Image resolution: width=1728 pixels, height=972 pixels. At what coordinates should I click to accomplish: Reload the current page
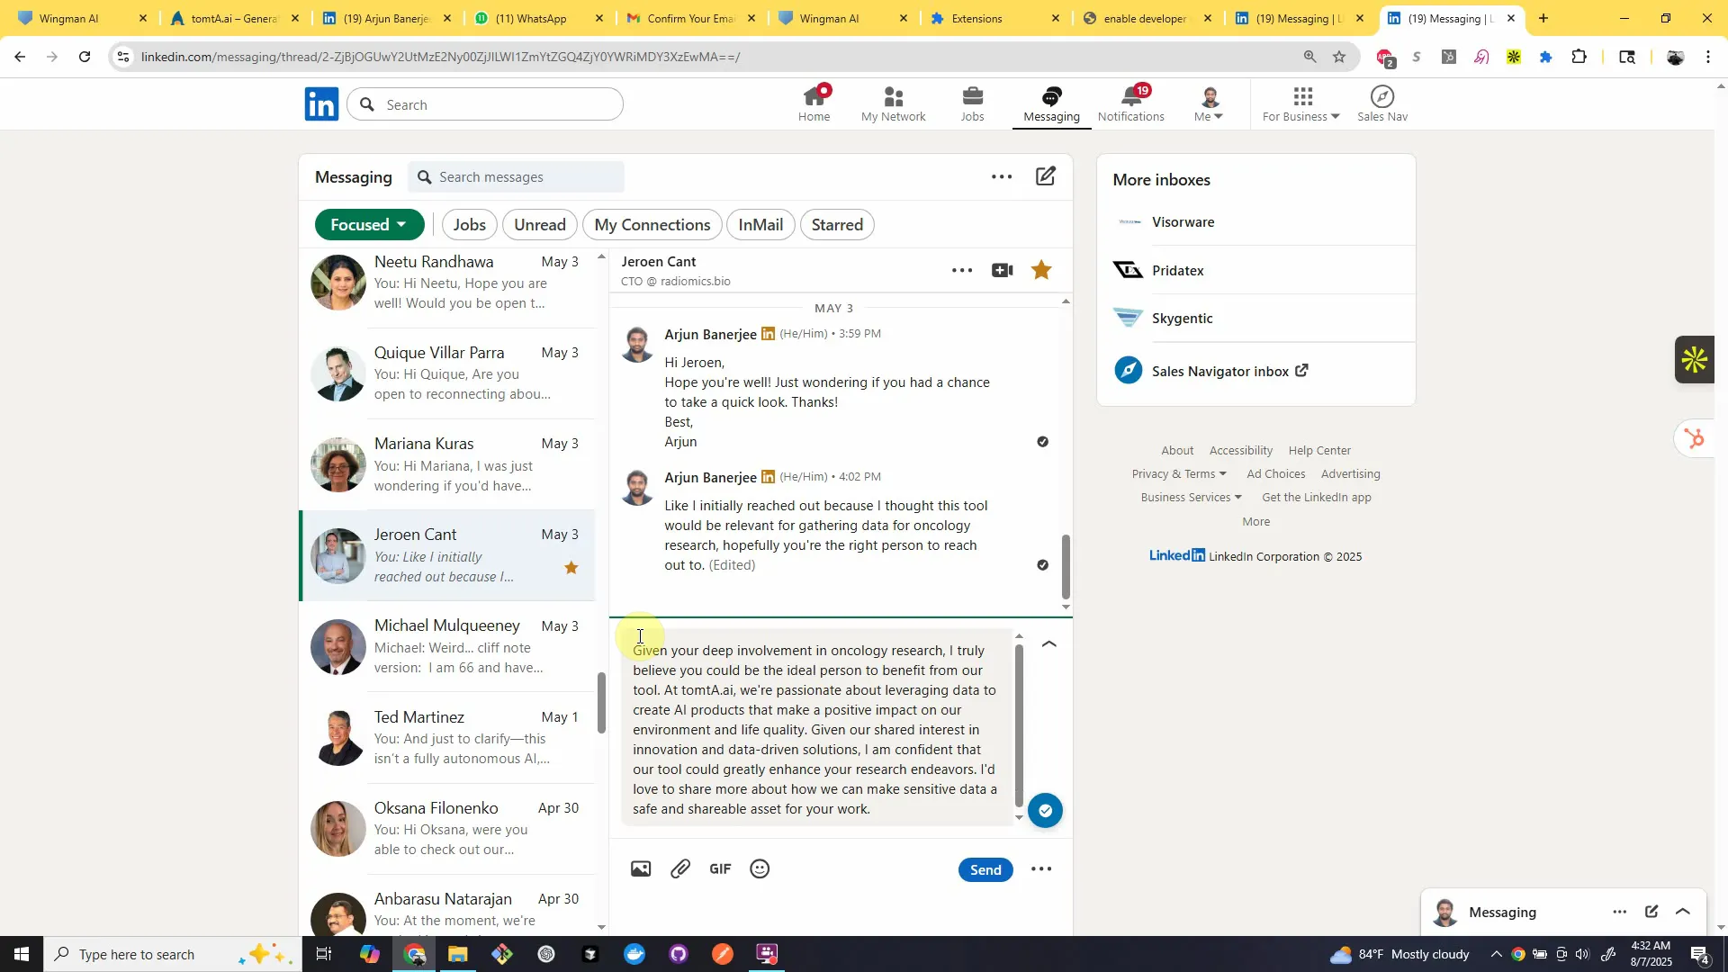85,57
